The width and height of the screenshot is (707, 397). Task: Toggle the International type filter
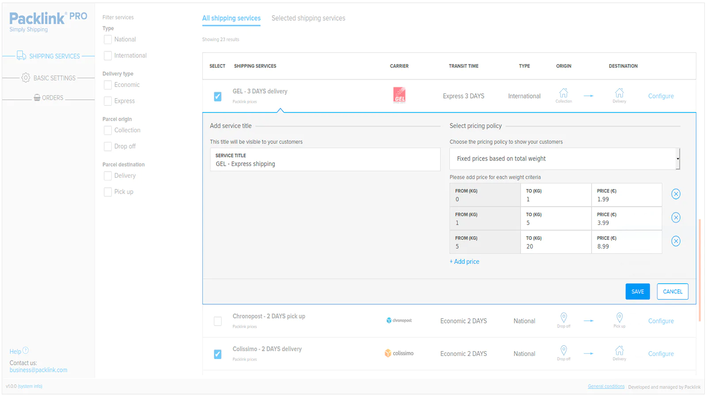point(108,56)
